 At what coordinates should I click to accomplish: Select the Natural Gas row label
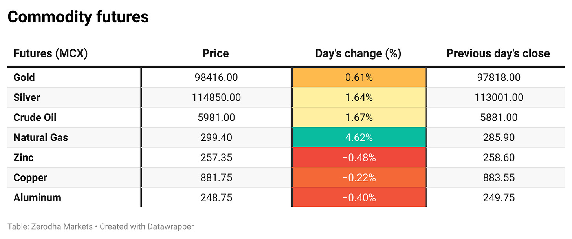(x=40, y=137)
